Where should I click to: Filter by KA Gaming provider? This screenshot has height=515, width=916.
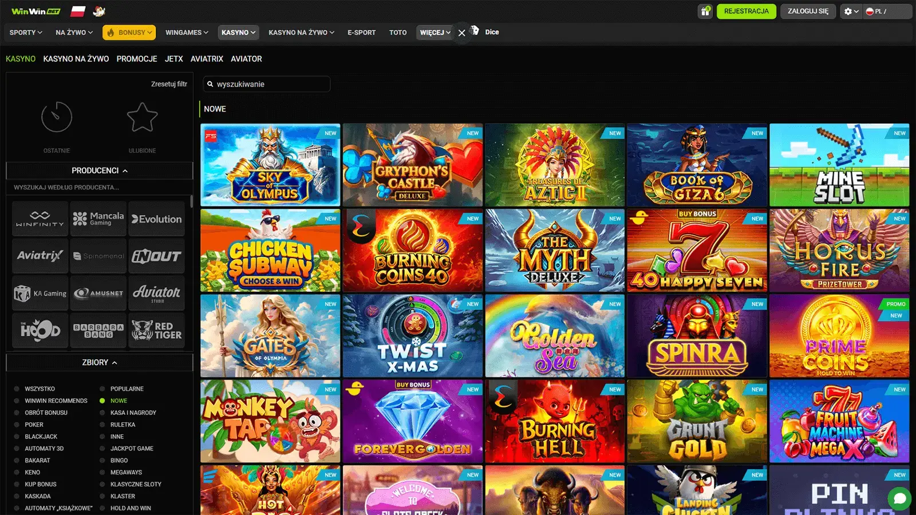tap(40, 293)
